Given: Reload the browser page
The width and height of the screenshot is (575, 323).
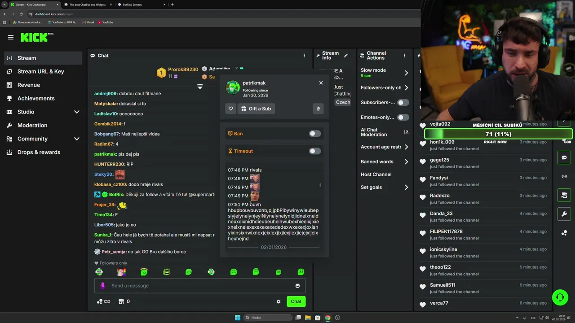Looking at the screenshot, I should (x=21, y=14).
